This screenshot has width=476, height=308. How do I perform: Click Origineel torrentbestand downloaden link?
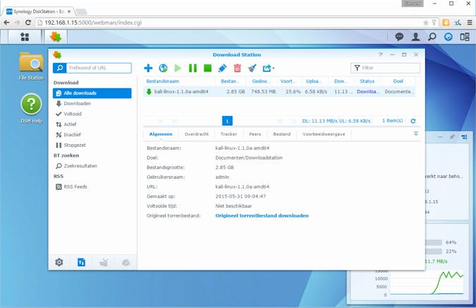coord(262,215)
